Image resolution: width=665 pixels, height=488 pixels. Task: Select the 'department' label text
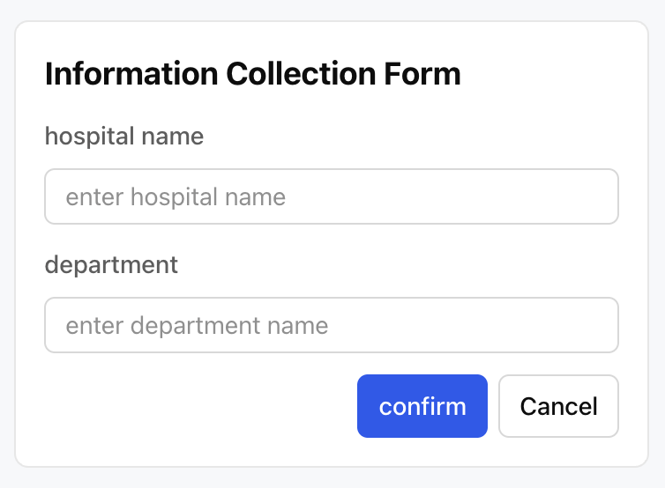click(111, 264)
